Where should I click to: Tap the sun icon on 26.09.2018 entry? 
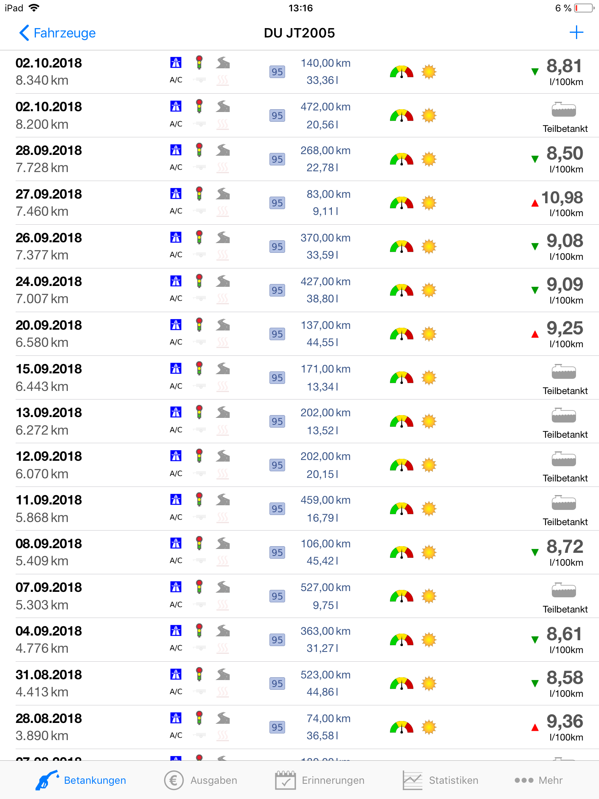[429, 247]
